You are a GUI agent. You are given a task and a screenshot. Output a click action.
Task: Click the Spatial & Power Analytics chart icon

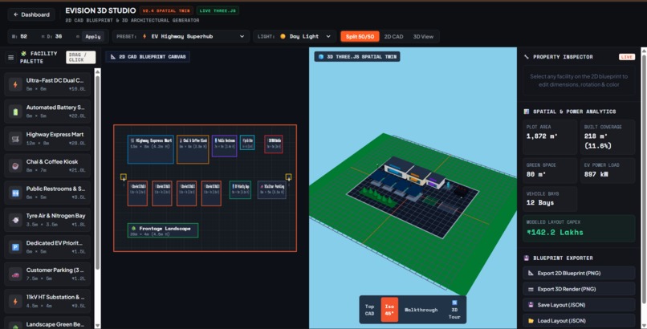pos(527,112)
